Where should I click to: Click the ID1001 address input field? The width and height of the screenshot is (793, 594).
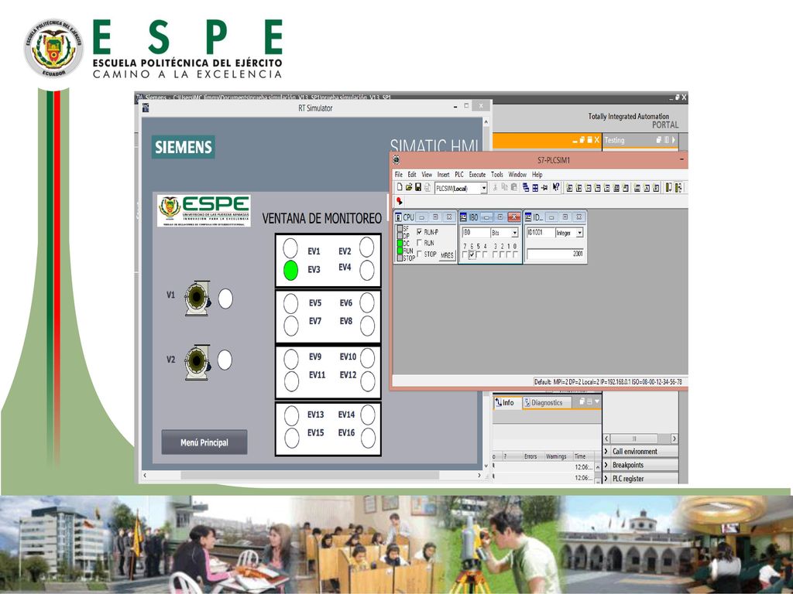pos(541,232)
